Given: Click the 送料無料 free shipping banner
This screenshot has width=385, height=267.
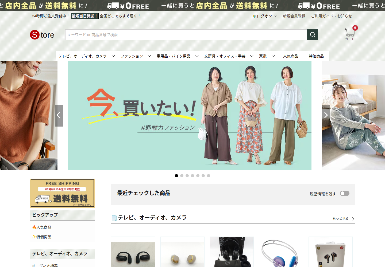Looking at the screenshot, I should 62,193.
